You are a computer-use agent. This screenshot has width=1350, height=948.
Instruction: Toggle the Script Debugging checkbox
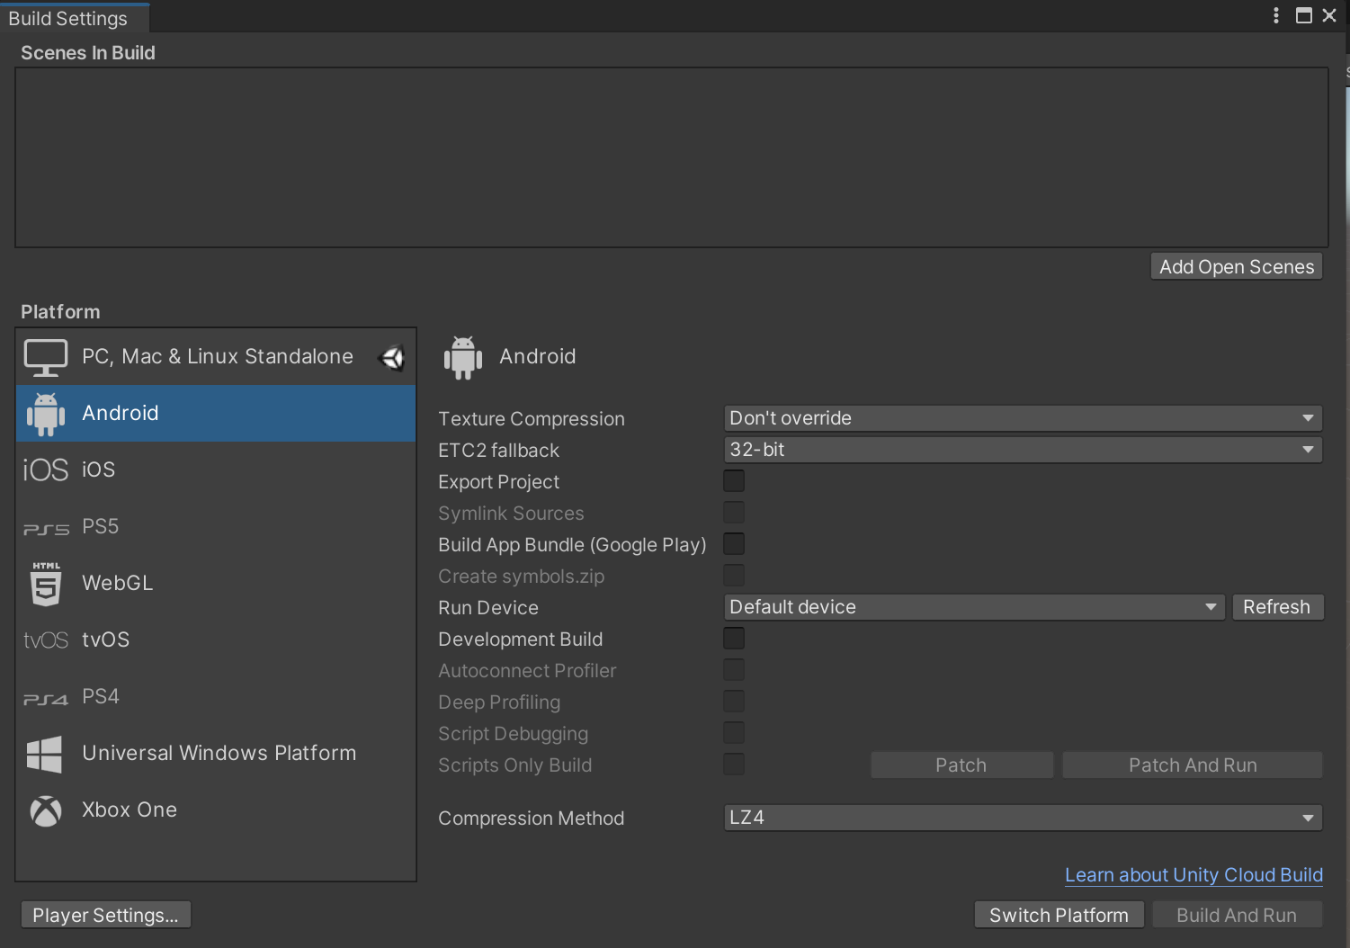point(734,732)
